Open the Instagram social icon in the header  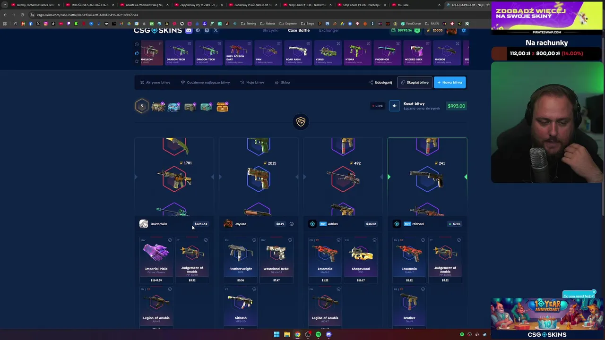(x=207, y=30)
